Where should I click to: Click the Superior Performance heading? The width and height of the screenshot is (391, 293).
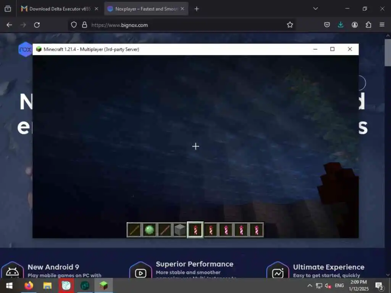point(194,264)
